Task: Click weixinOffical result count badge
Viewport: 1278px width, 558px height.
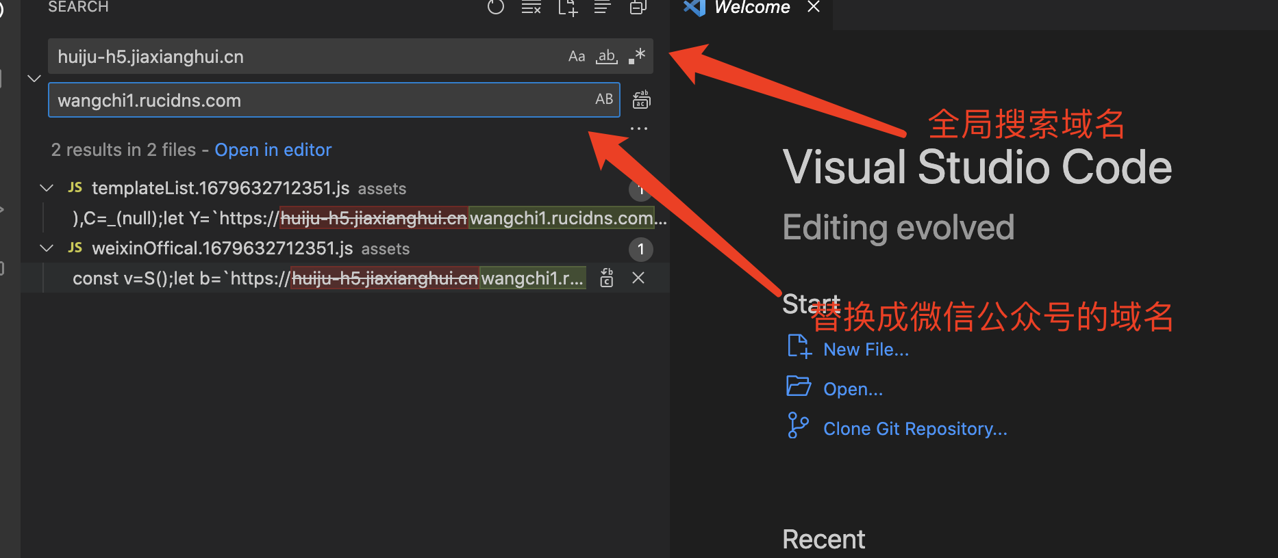Action: coord(641,249)
